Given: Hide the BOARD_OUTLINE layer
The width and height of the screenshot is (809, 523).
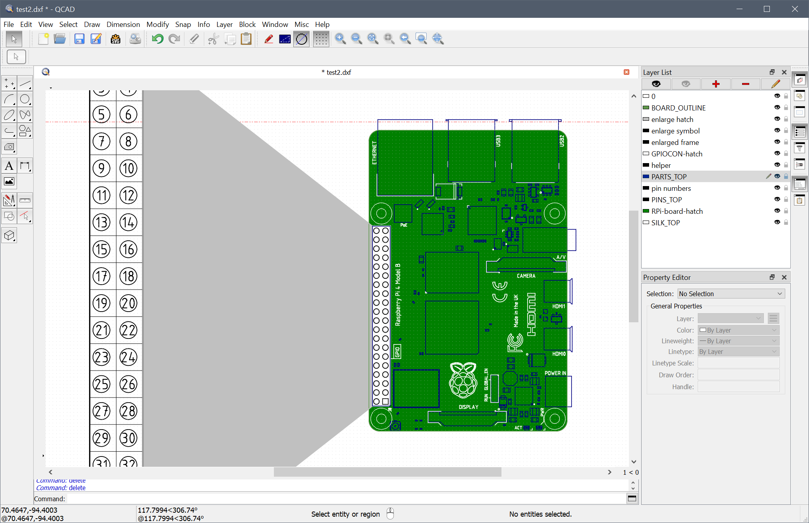Looking at the screenshot, I should pos(777,108).
